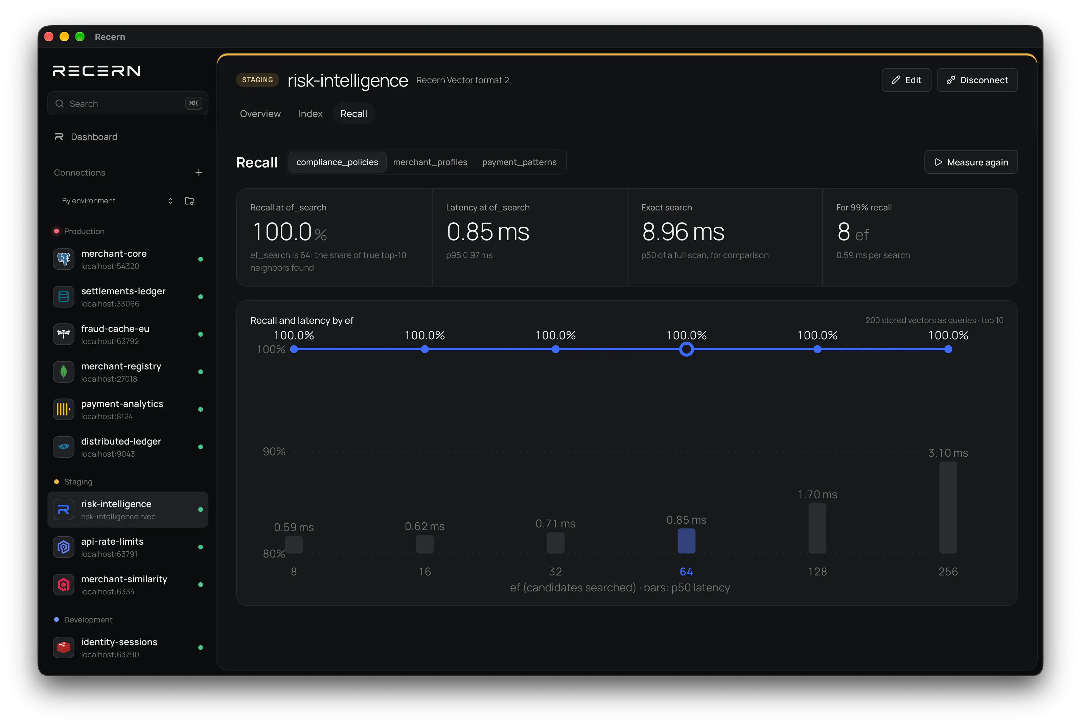
Task: Select the compliance_policies collection
Action: click(337, 162)
